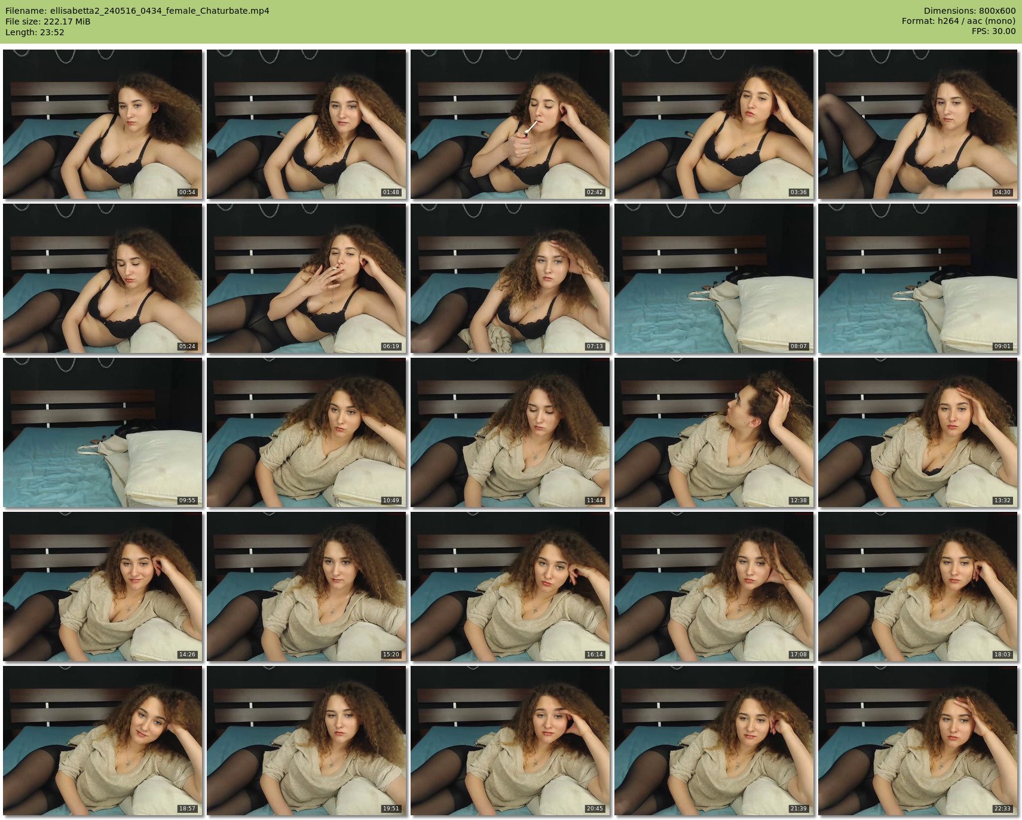This screenshot has height=820, width=1022.
Task: Select the thumbnail stamped 15:20
Action: [306, 586]
